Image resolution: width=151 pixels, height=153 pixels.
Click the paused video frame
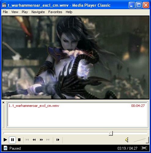pos(75,57)
